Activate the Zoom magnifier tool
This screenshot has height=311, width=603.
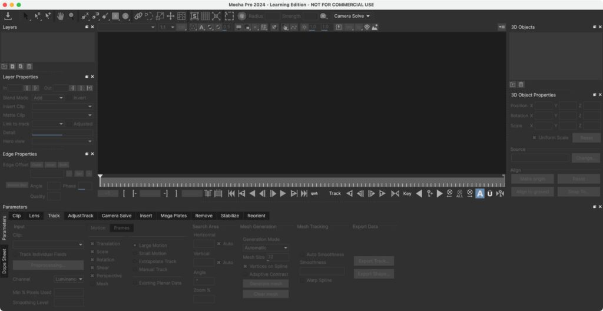point(71,16)
